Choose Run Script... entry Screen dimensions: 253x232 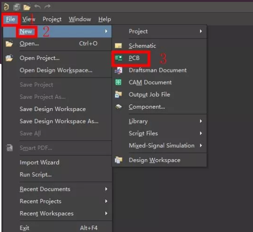point(57,175)
